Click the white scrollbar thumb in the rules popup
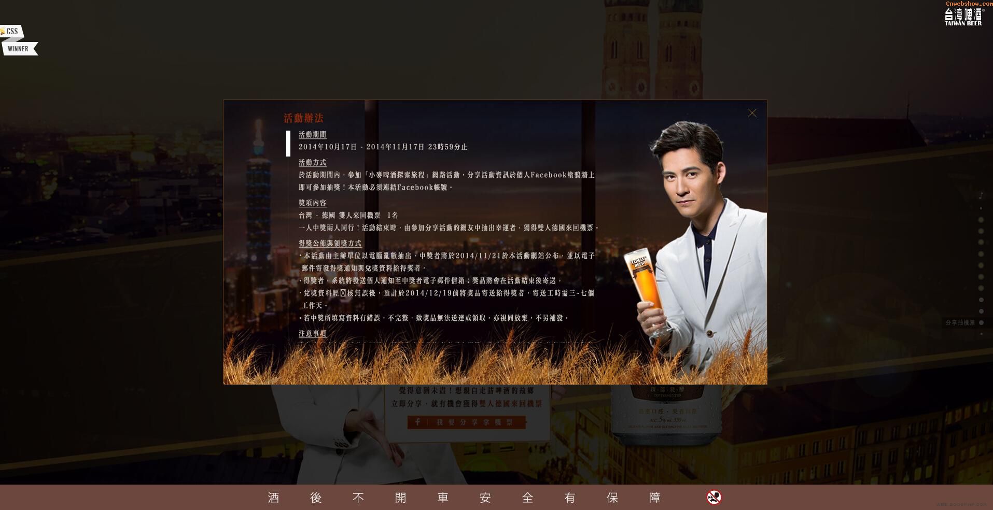The height and width of the screenshot is (510, 993). [288, 144]
